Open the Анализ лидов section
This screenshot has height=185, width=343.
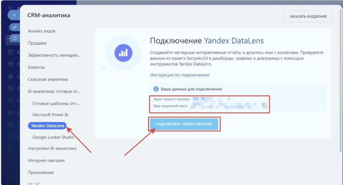[x=42, y=31]
